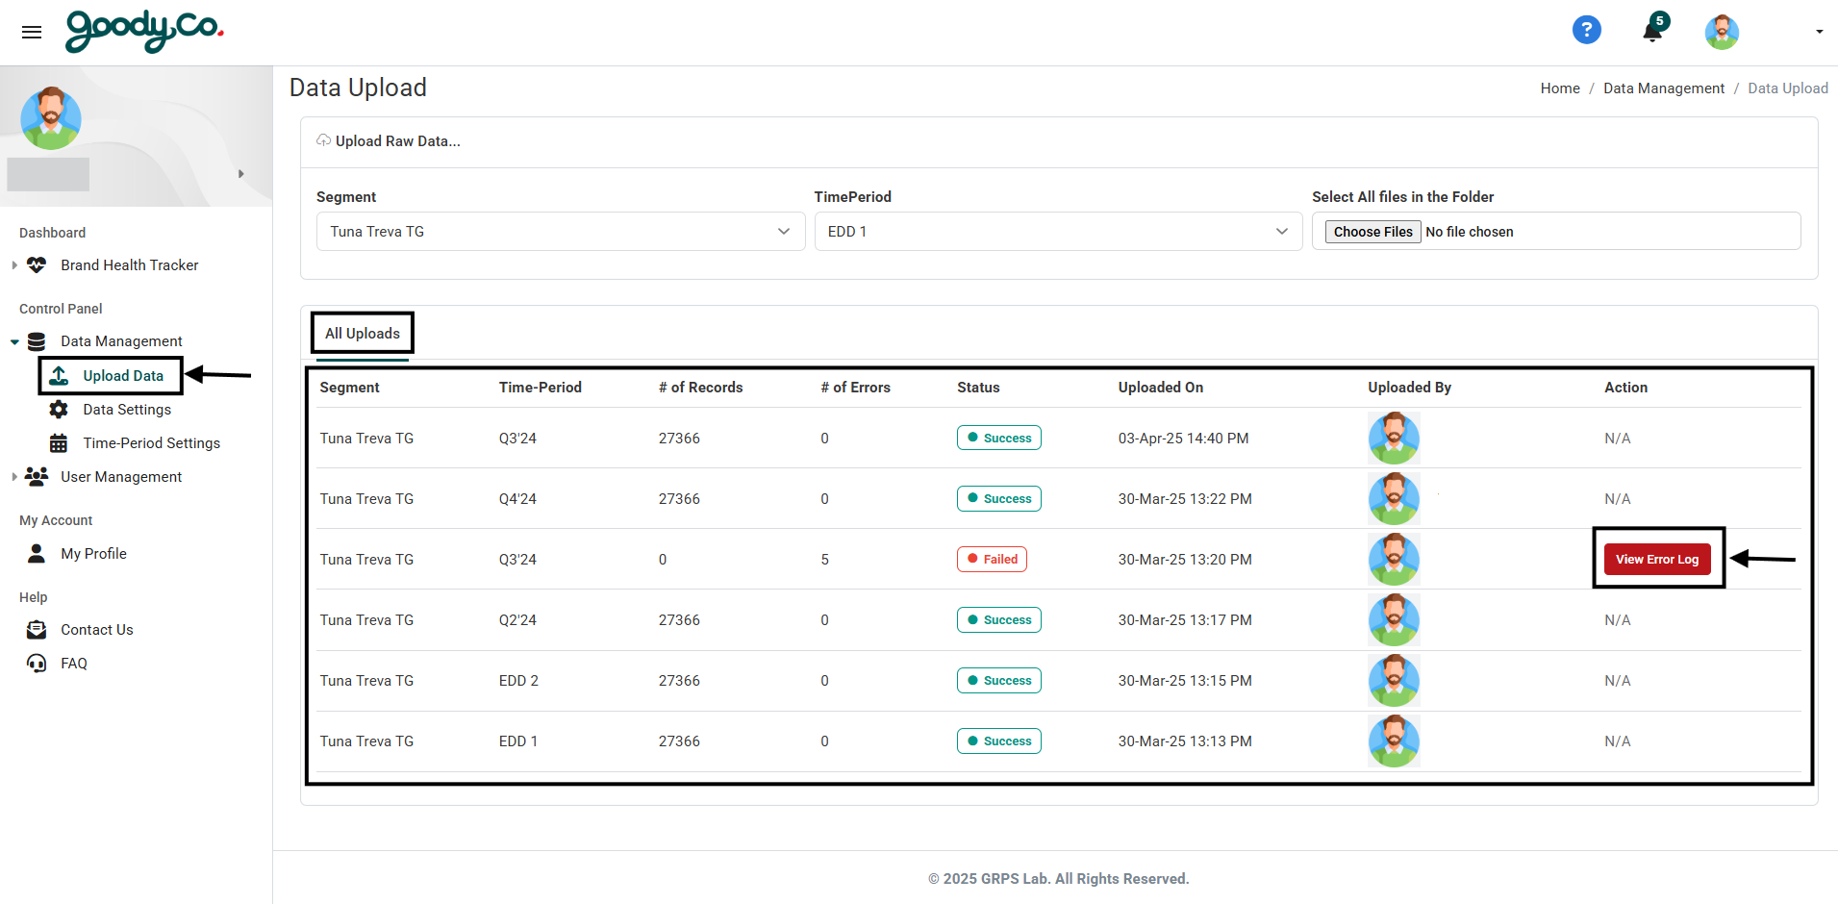Go to Home breadcrumb link
Screen dimensions: 1838x904
point(1559,88)
